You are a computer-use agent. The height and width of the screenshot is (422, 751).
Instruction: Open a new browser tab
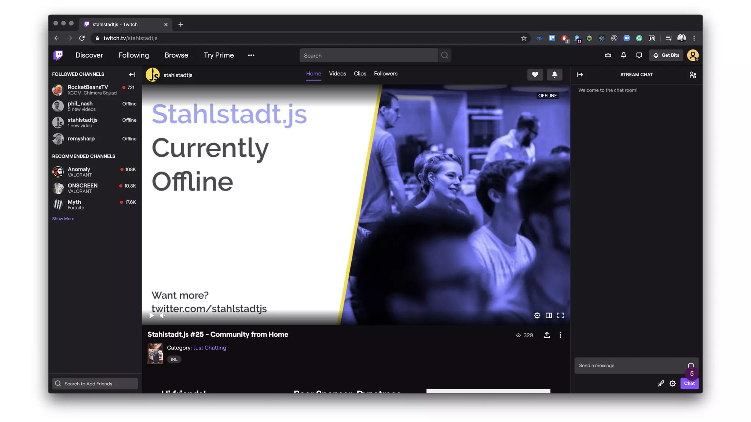tap(180, 25)
